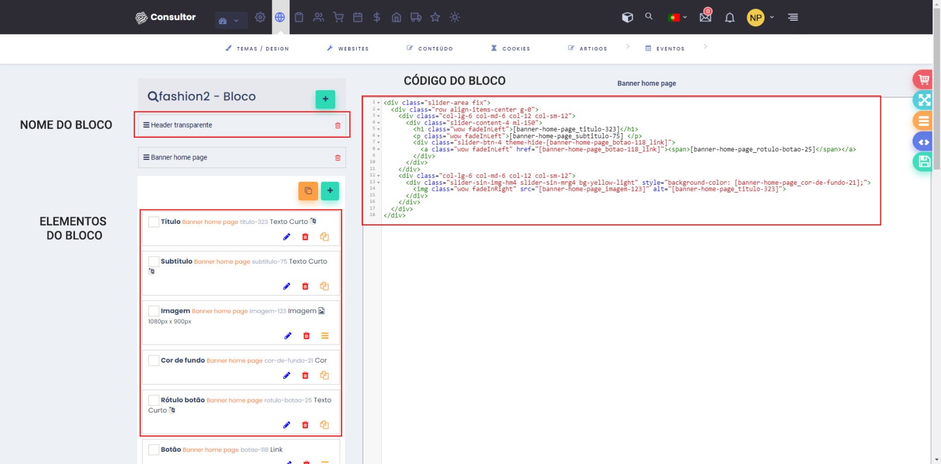Open the Artigos tab
The width and height of the screenshot is (941, 464).
pyautogui.click(x=588, y=49)
